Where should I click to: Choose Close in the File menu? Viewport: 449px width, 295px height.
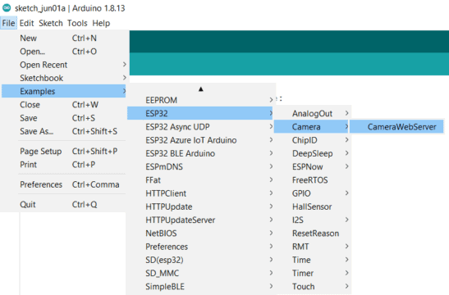pyautogui.click(x=63, y=105)
